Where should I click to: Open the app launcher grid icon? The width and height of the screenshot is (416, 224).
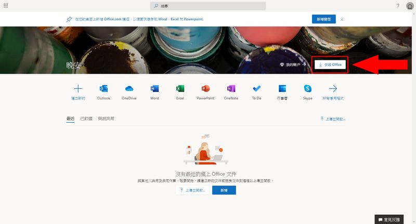pos(6,6)
